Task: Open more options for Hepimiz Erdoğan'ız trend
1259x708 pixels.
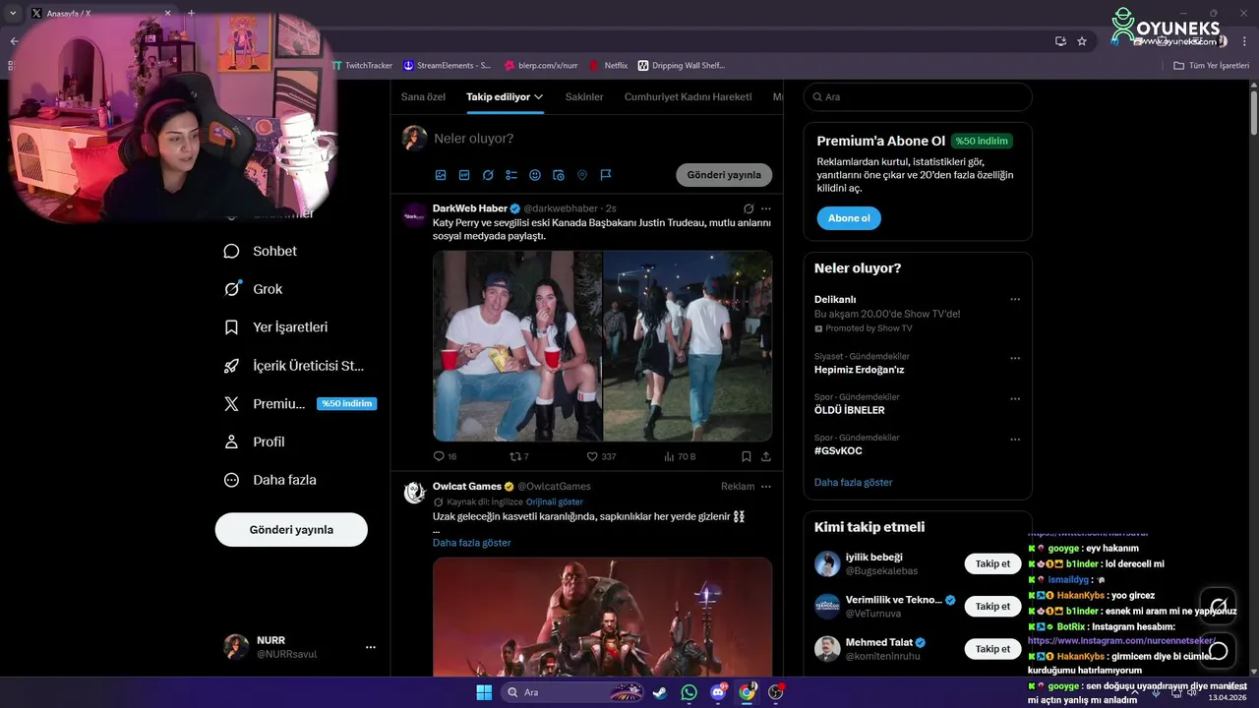Action: (1015, 358)
